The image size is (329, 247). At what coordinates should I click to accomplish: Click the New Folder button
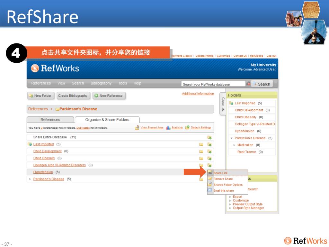tap(41, 96)
